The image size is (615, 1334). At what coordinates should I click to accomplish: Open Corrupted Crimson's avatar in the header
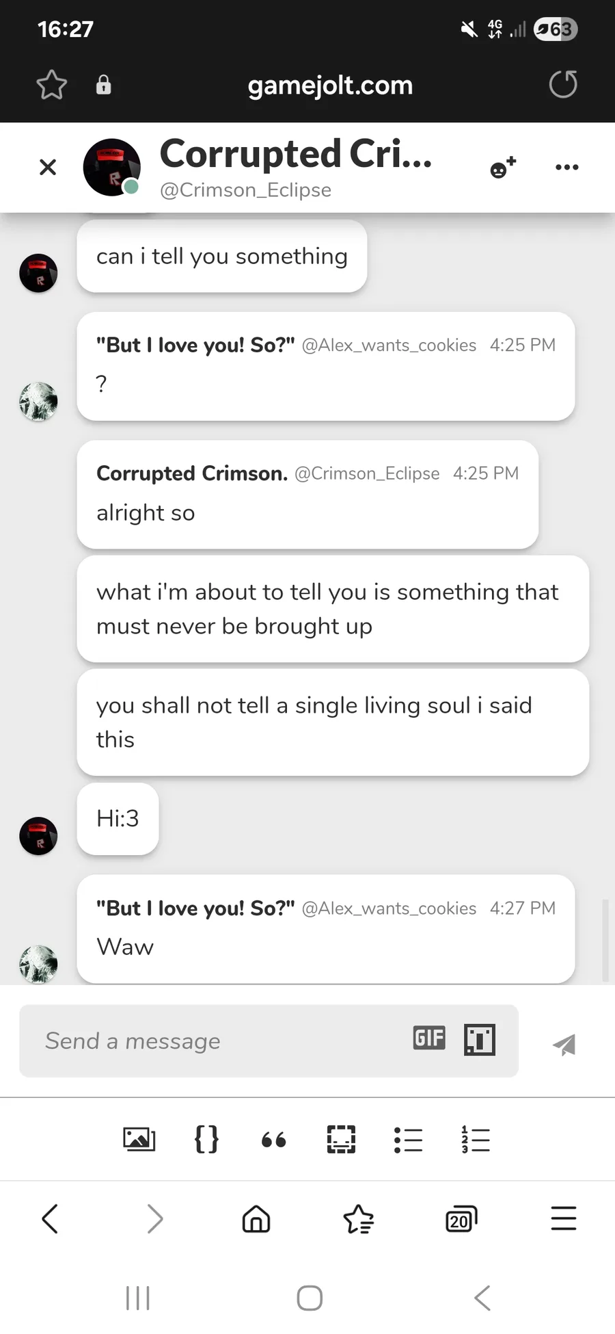111,168
